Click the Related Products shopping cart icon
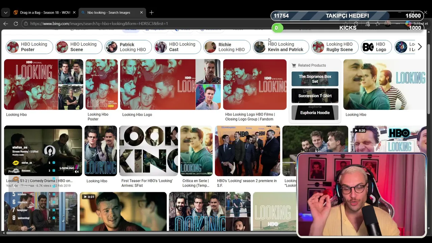 (x=294, y=65)
